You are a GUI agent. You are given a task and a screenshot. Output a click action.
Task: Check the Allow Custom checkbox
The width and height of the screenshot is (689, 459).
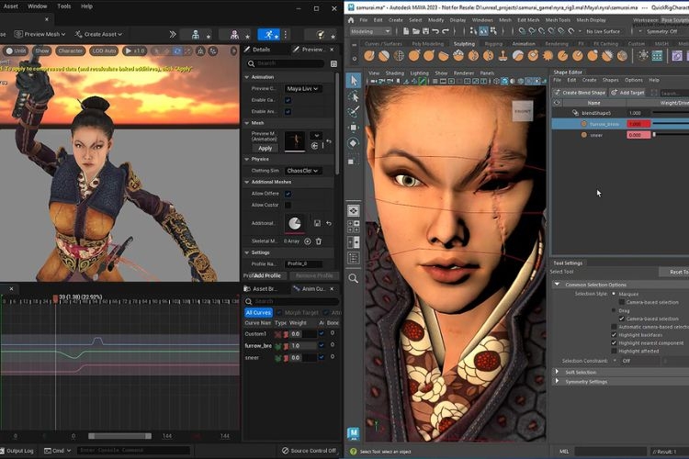coord(288,205)
